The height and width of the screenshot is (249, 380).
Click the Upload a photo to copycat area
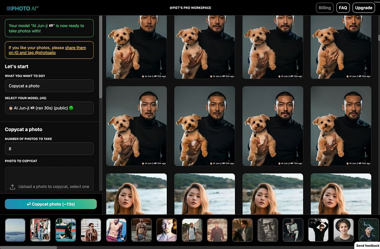pyautogui.click(x=49, y=179)
